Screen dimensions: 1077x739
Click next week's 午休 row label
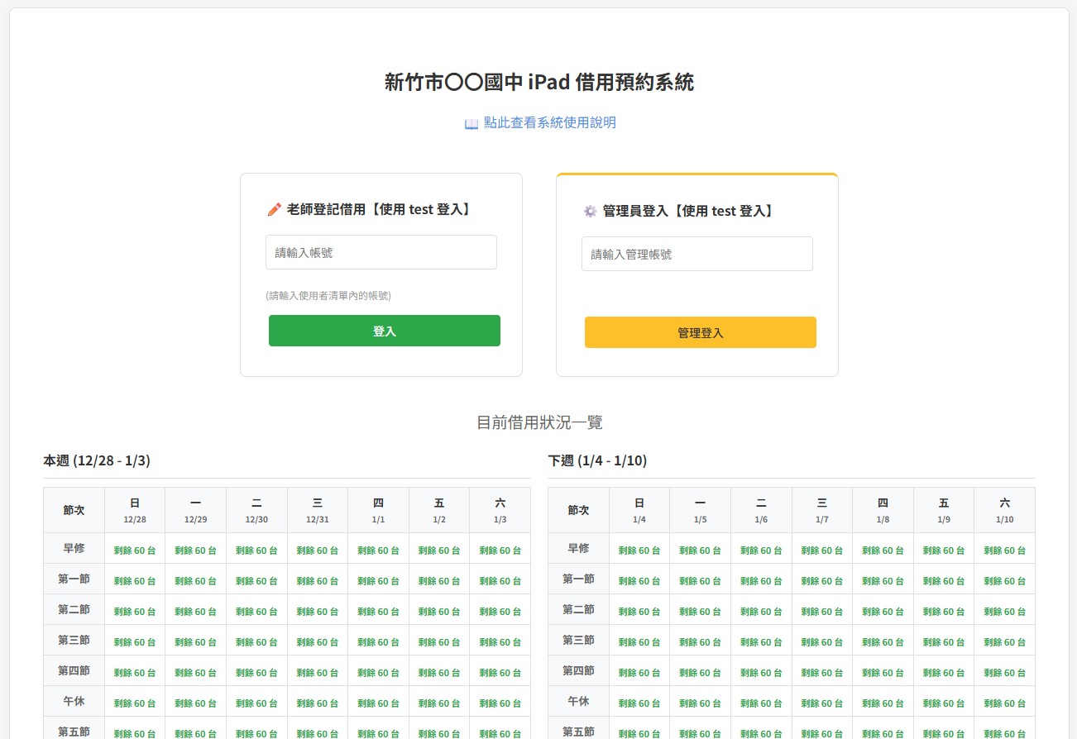[579, 701]
